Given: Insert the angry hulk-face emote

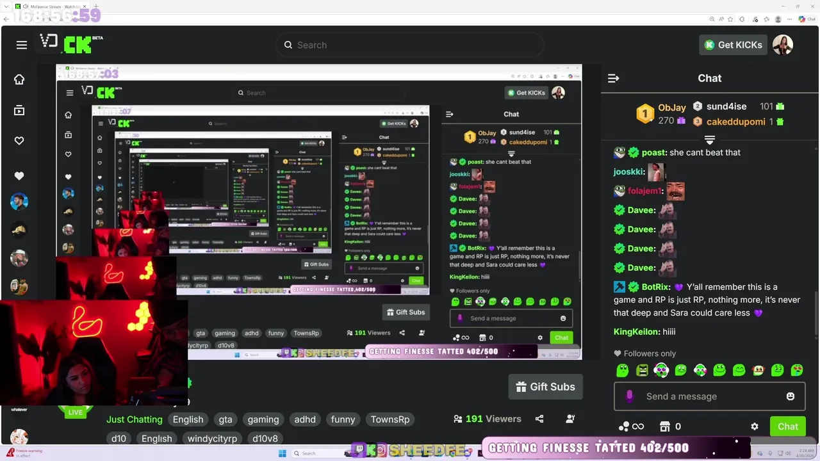Looking at the screenshot, I should 642,370.
